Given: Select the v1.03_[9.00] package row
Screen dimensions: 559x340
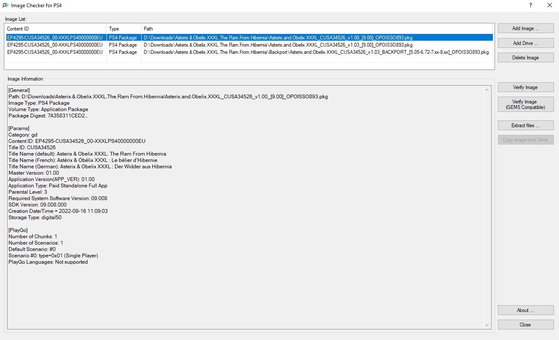Looking at the screenshot, I should point(249,45).
